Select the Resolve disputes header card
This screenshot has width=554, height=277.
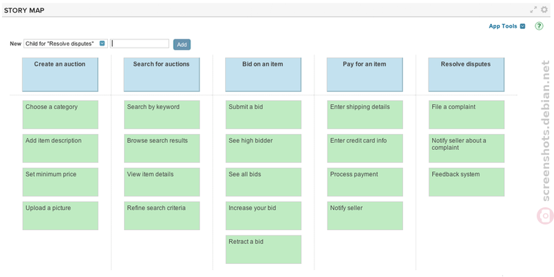(466, 75)
